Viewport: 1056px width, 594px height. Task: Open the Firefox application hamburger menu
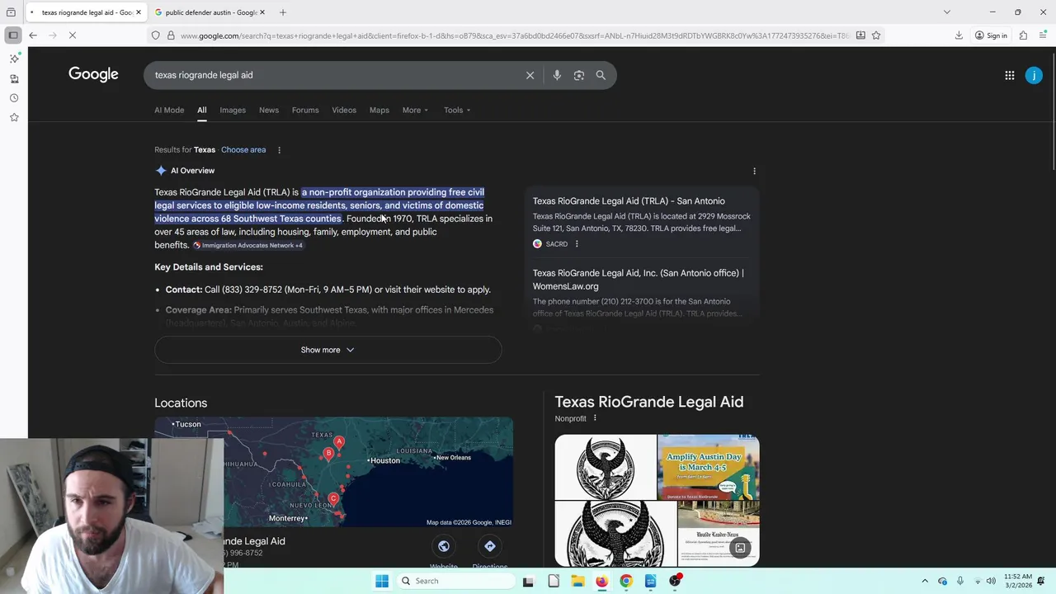point(1044,35)
